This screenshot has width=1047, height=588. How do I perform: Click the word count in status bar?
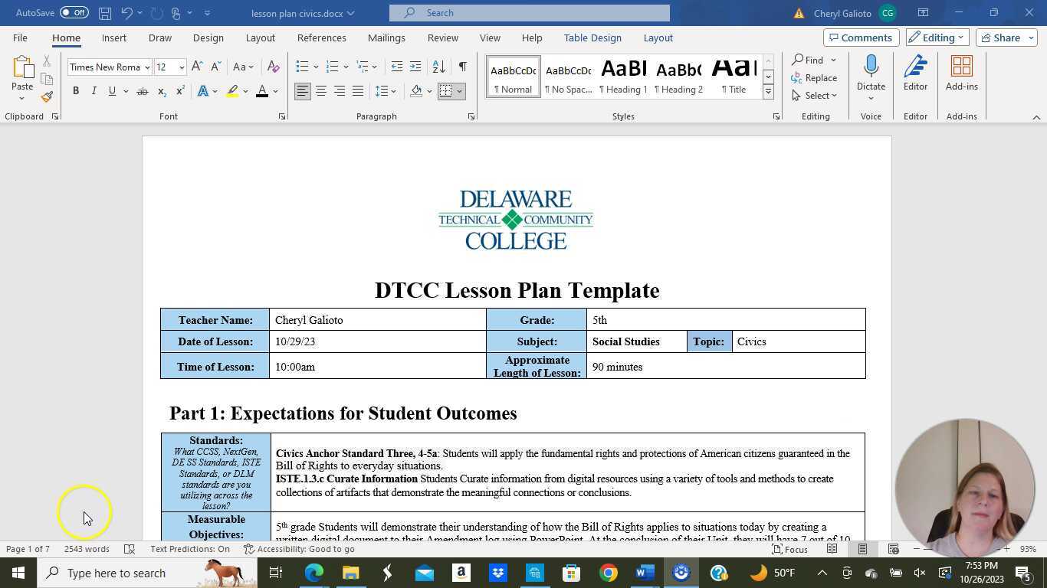point(86,549)
